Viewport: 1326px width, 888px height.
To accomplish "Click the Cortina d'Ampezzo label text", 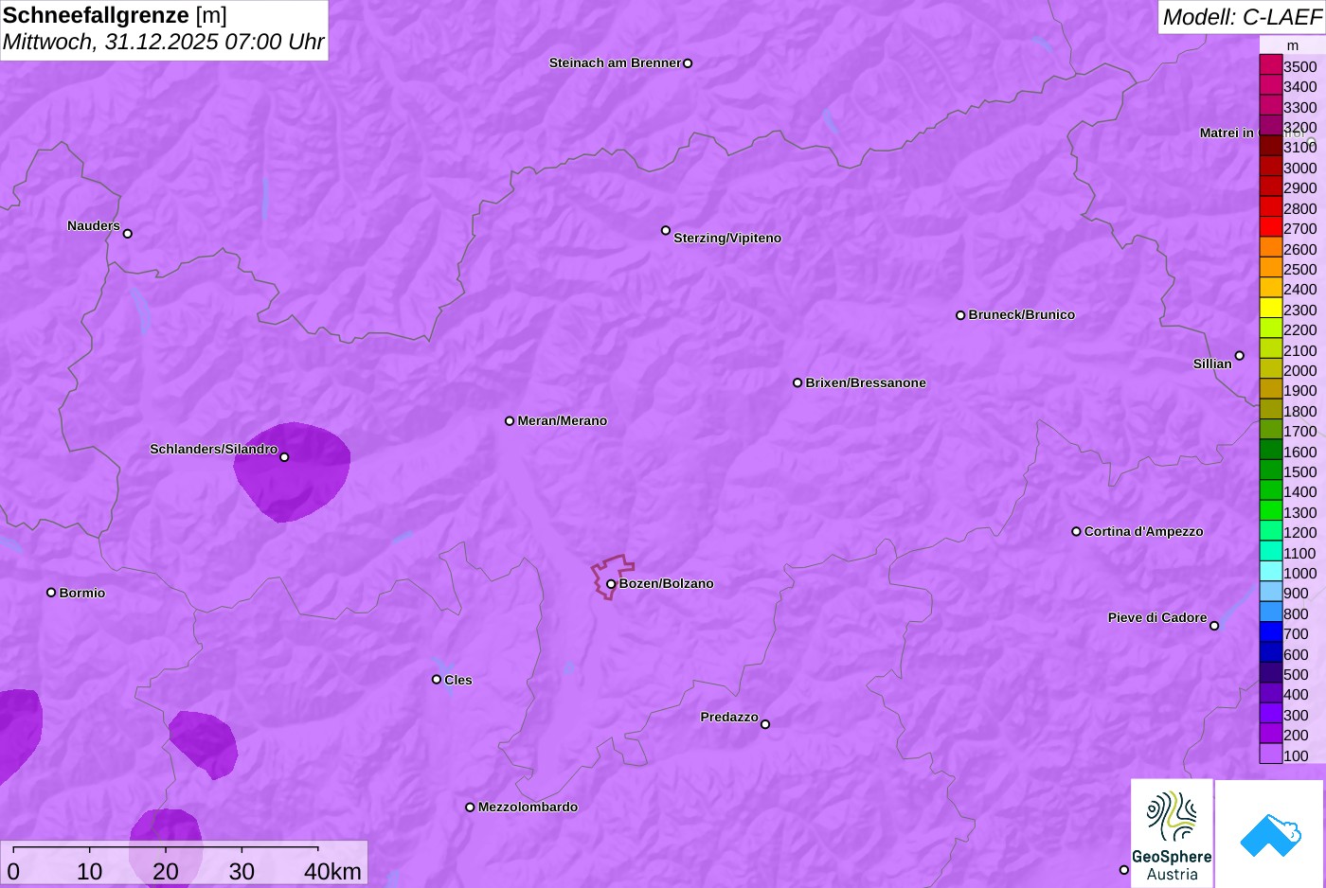I will [1143, 531].
